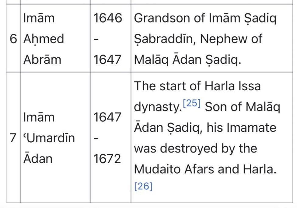Click the year 1647 in row 7

click(107, 117)
